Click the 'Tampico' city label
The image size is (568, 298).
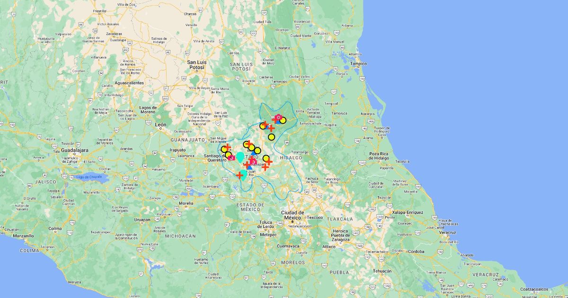point(358,63)
